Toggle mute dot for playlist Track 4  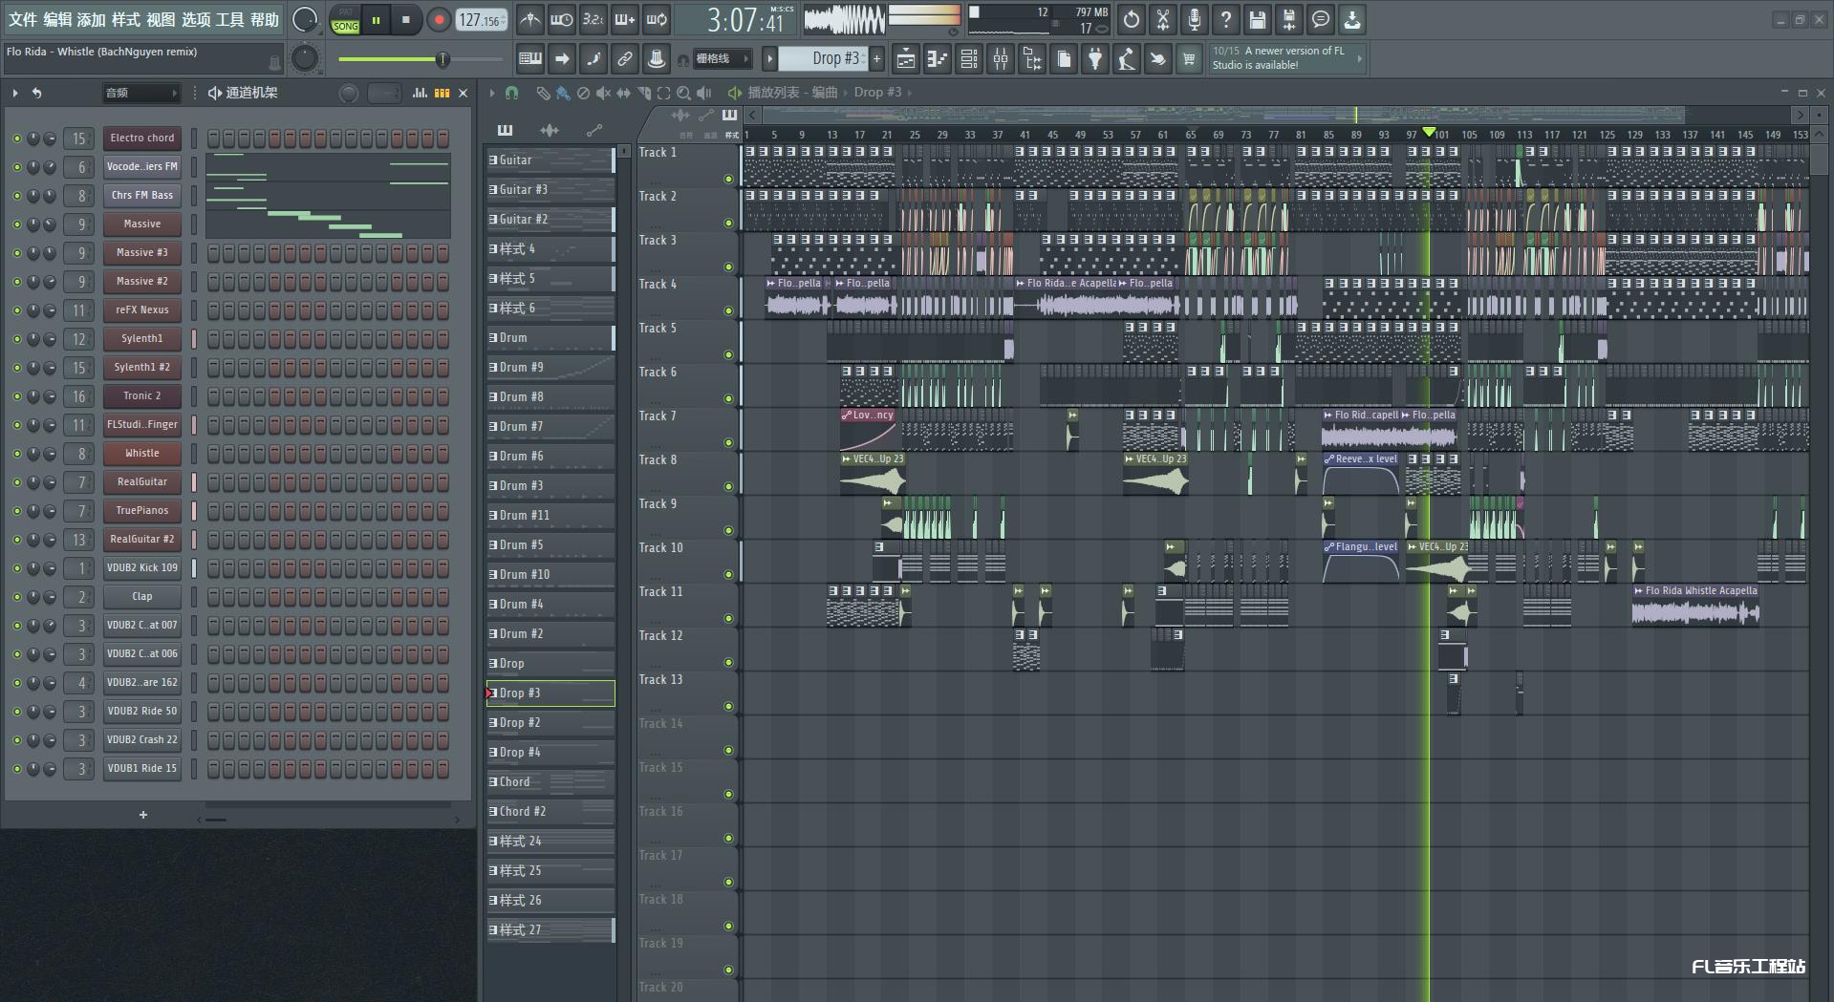tap(728, 310)
